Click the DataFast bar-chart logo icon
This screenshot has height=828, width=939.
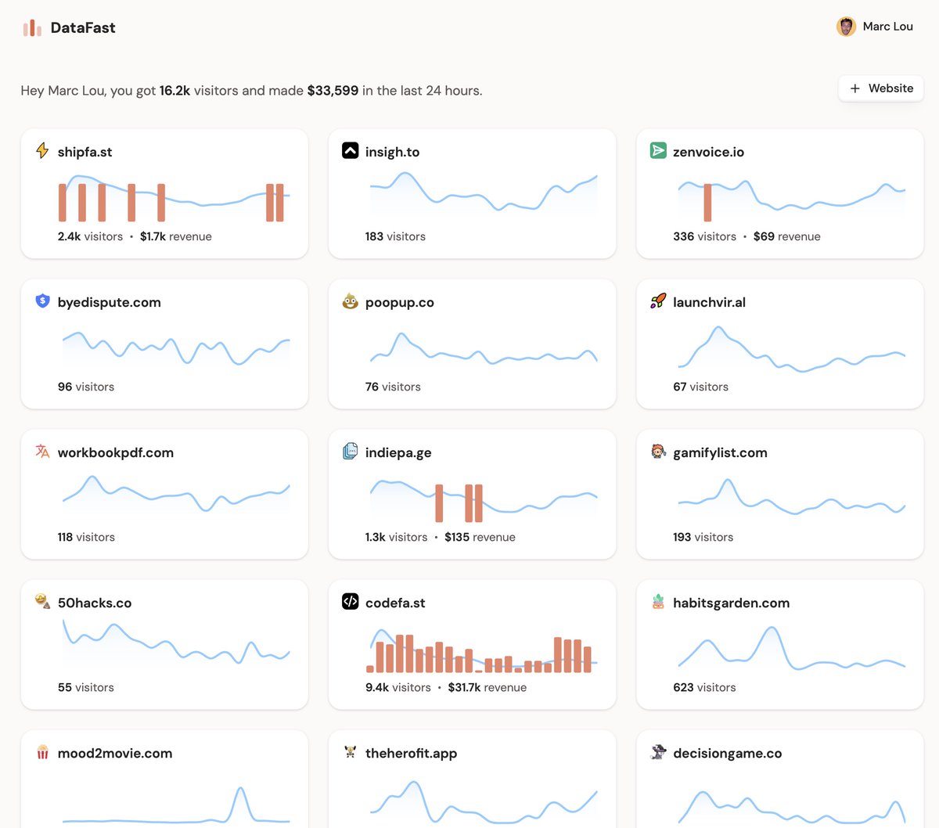[x=32, y=28]
